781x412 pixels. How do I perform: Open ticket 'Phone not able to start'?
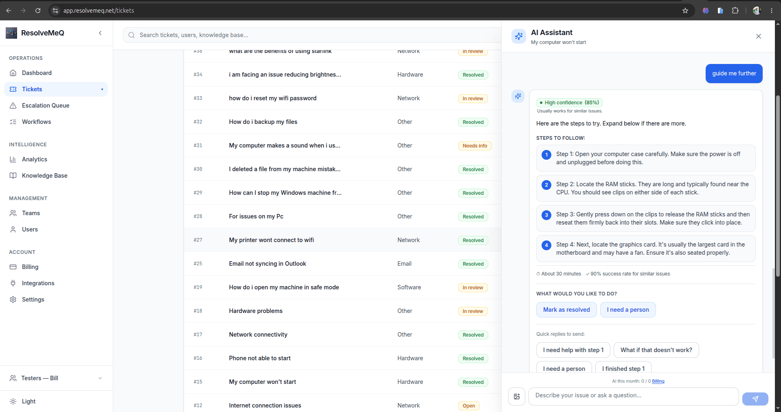[260, 358]
